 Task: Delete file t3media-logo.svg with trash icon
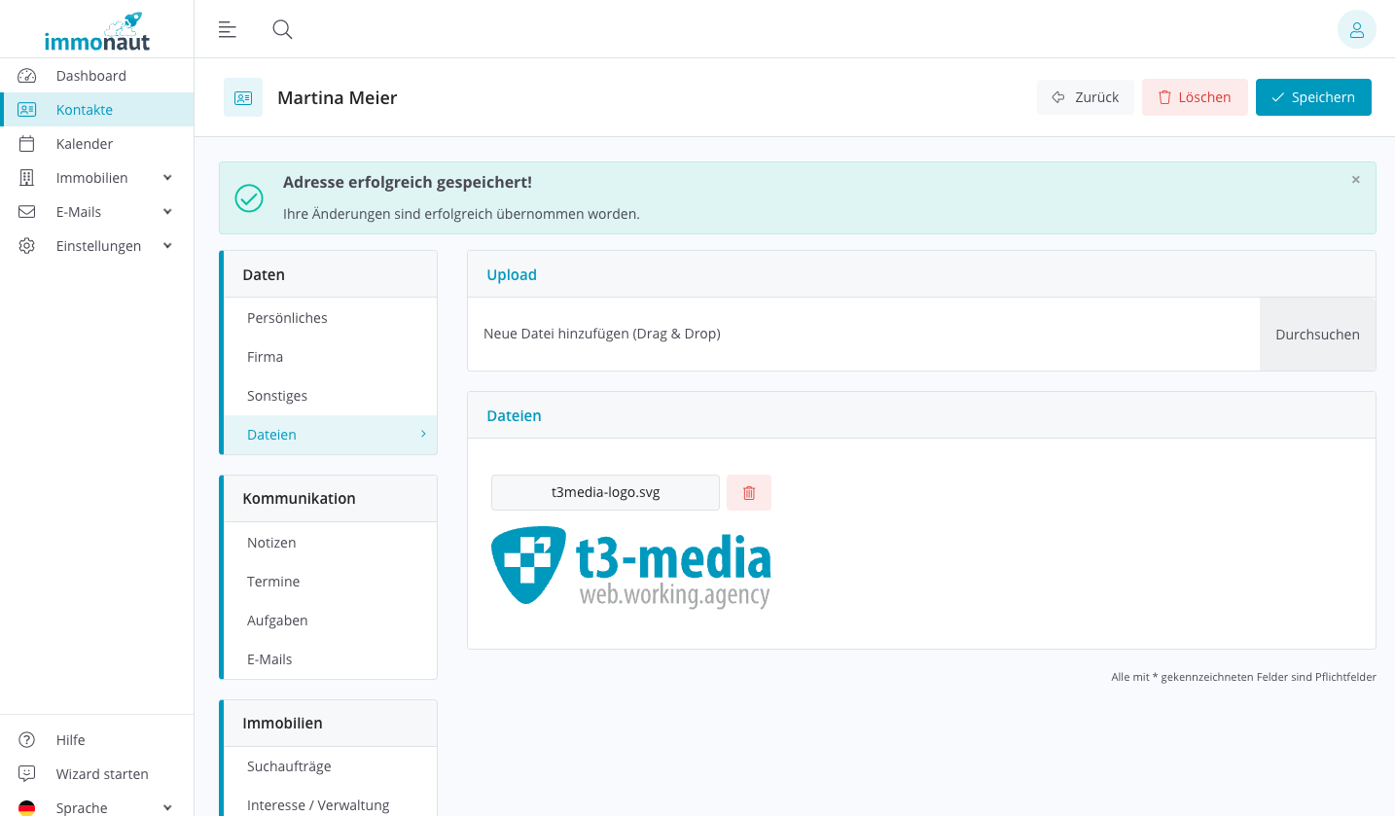[x=748, y=492]
